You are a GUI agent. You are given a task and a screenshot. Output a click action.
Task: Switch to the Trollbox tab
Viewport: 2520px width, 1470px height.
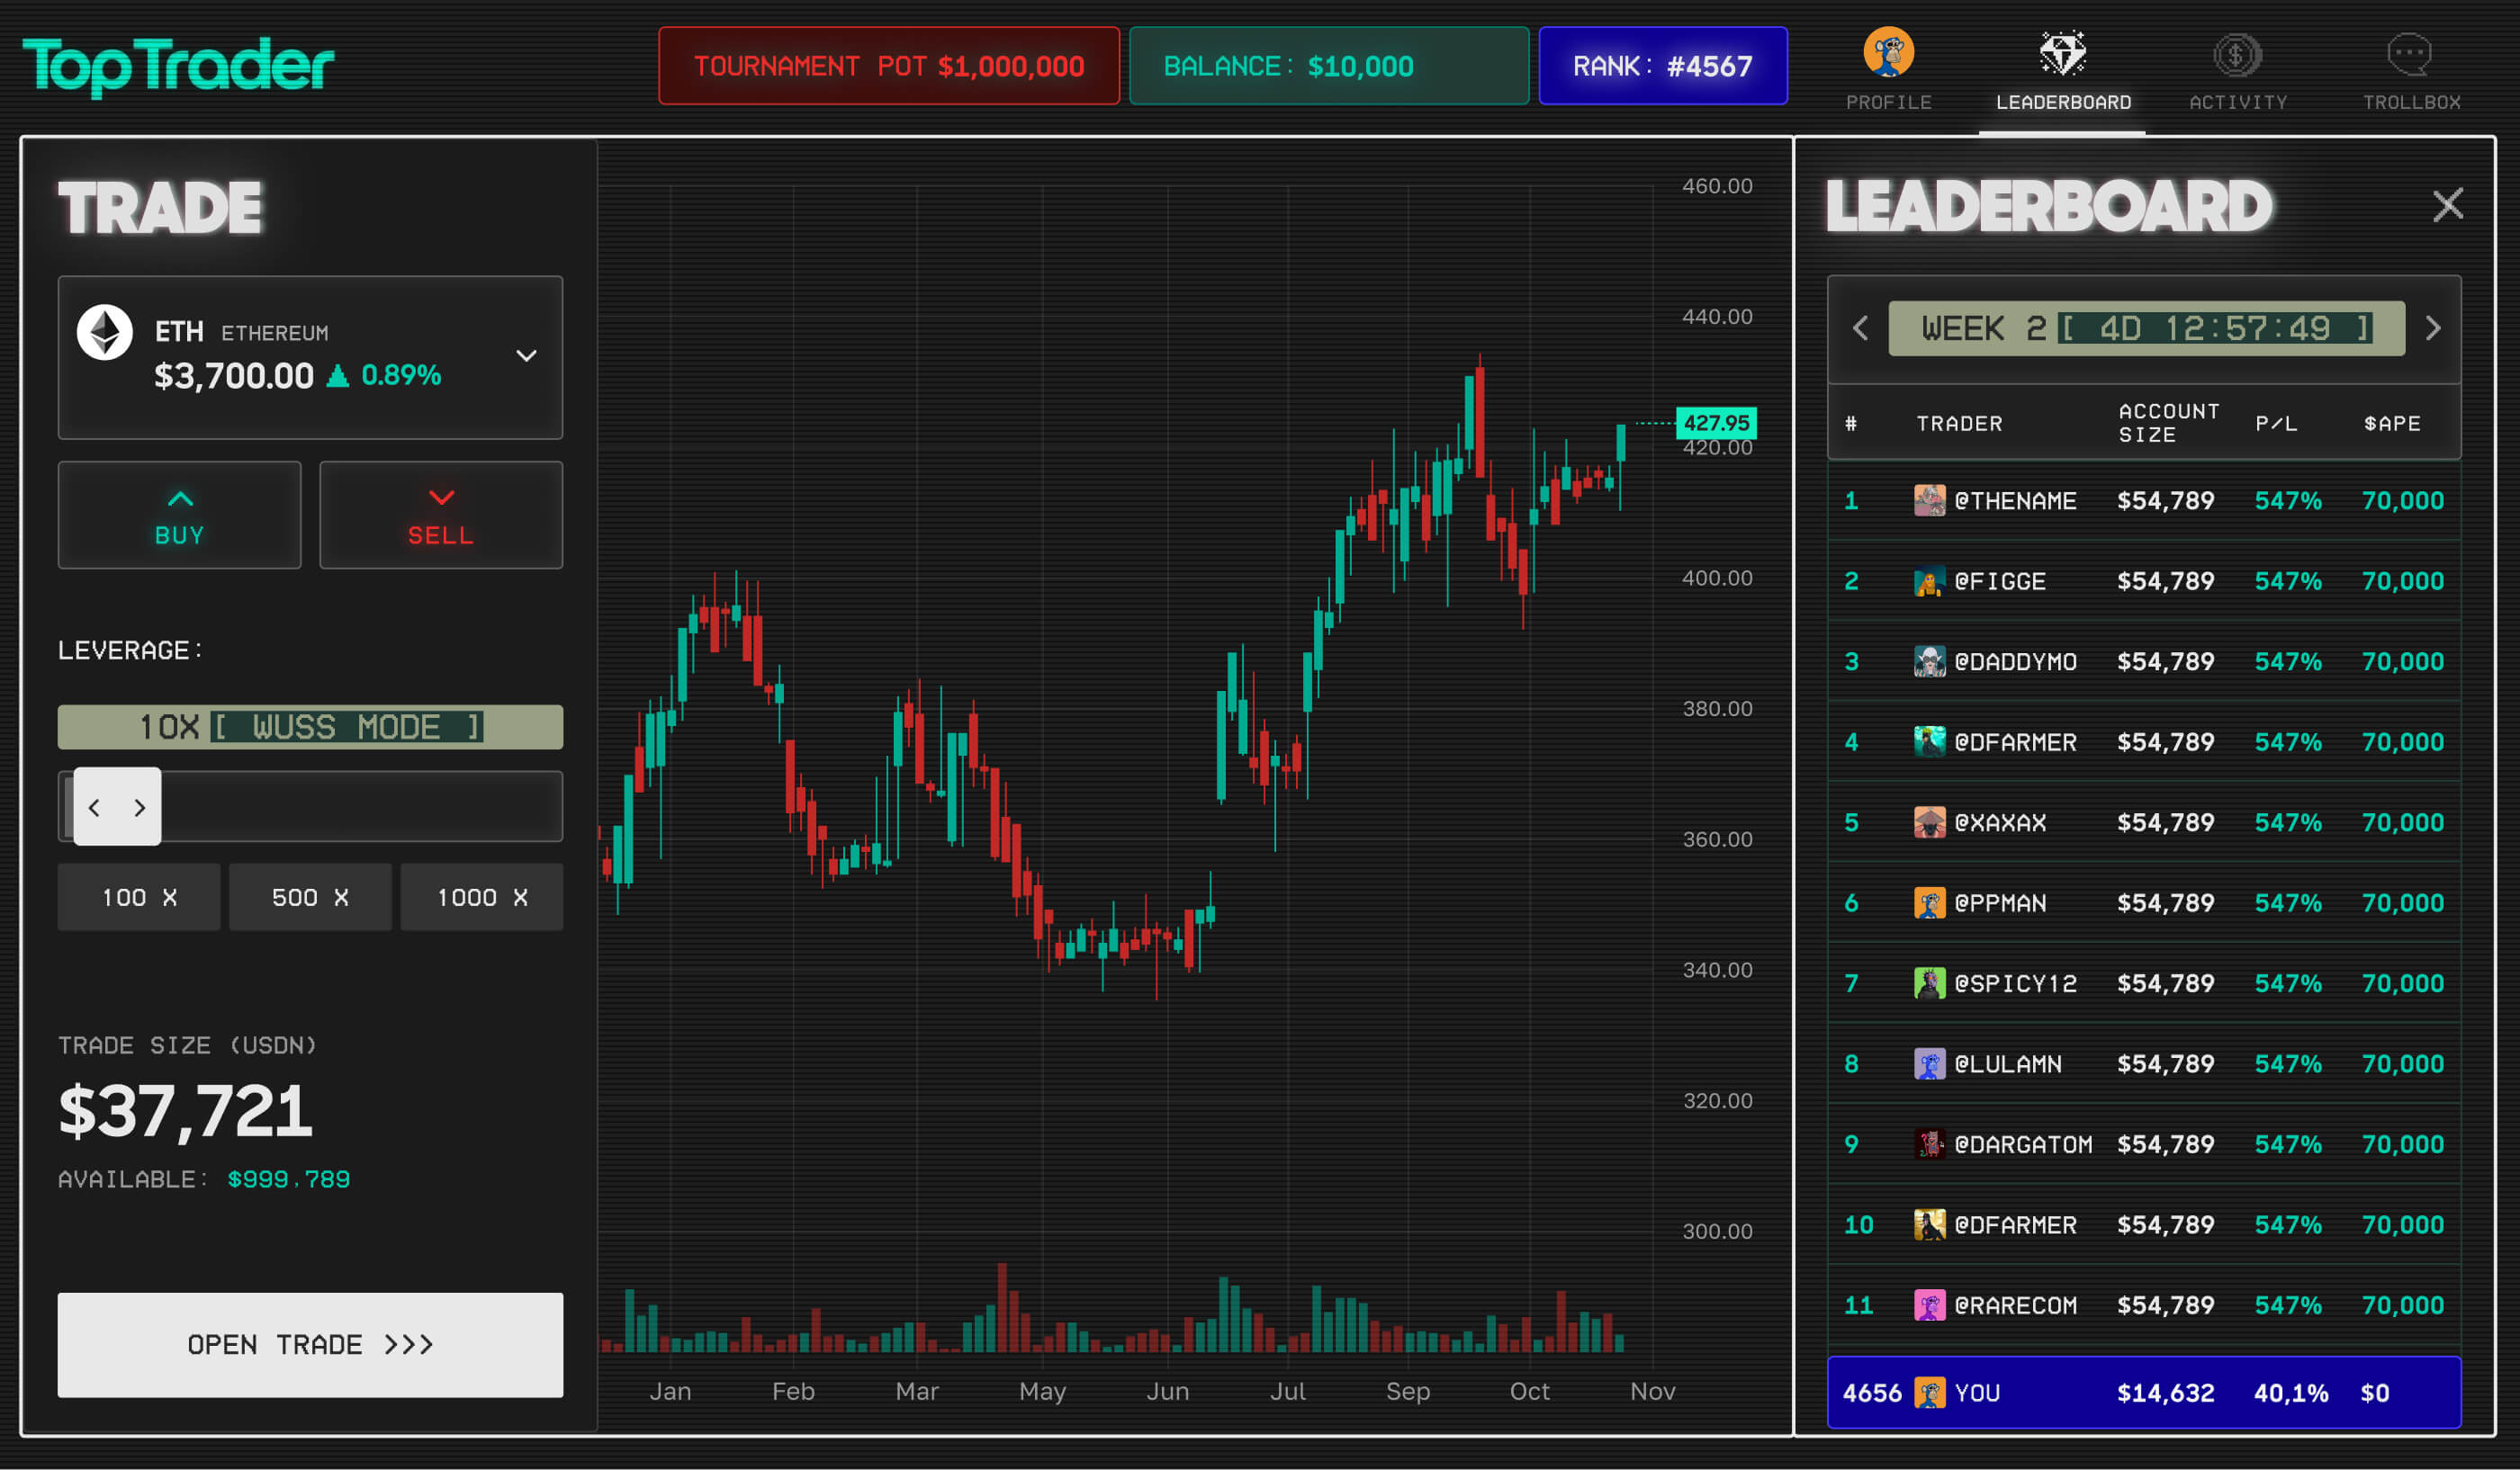pyautogui.click(x=2411, y=102)
